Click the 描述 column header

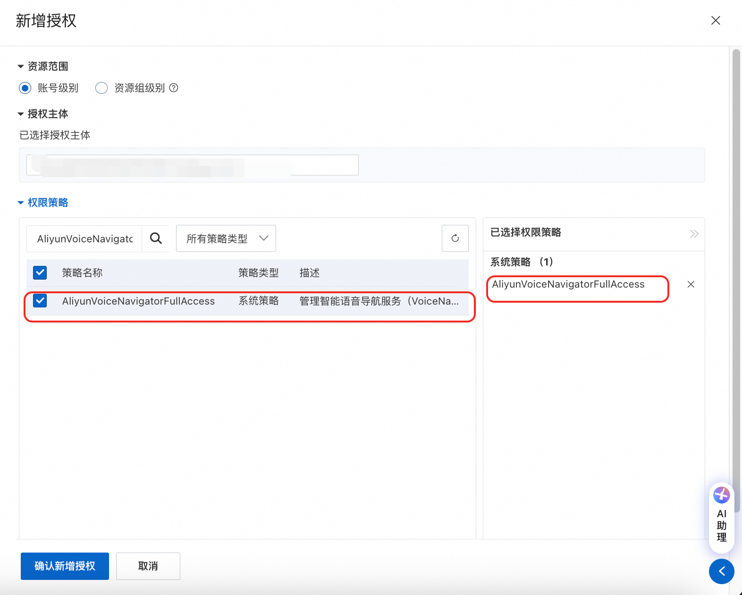click(x=310, y=273)
